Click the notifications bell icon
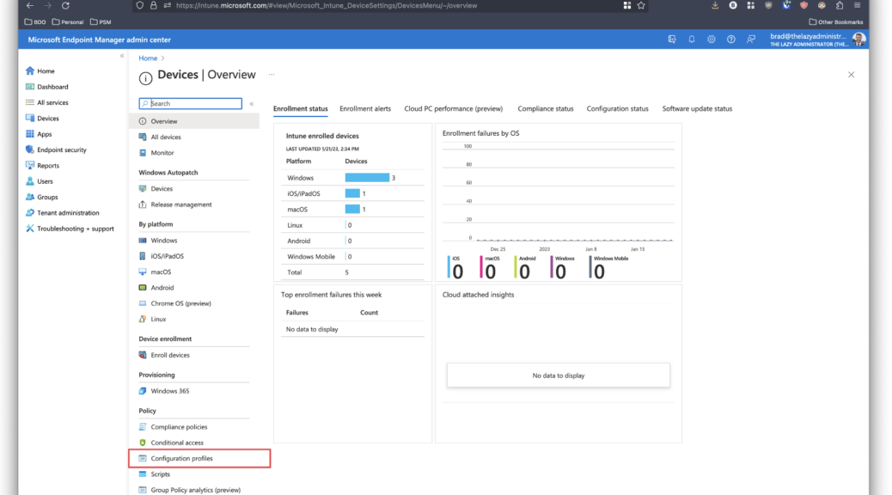Image resolution: width=892 pixels, height=495 pixels. pyautogui.click(x=692, y=40)
